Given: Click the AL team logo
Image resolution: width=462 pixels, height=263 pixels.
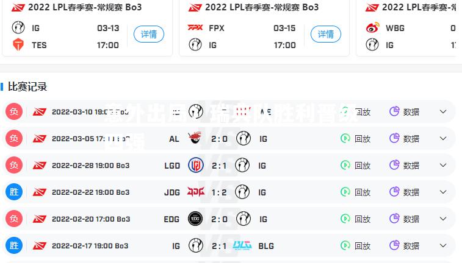Looking at the screenshot, I should click(x=195, y=138).
